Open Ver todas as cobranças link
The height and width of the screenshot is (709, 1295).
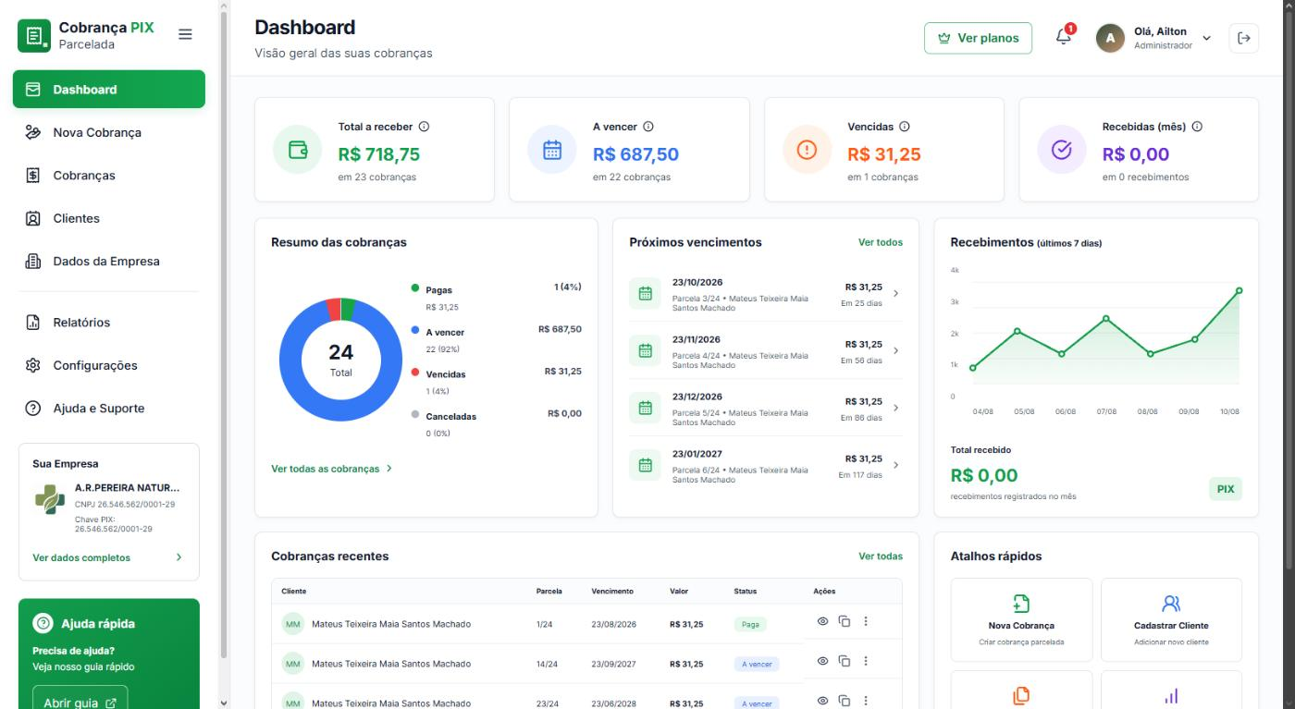[x=325, y=469]
